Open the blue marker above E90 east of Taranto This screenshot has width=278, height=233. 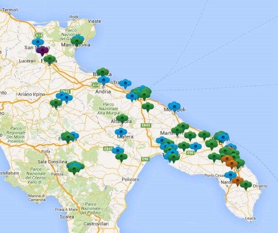click(196, 147)
